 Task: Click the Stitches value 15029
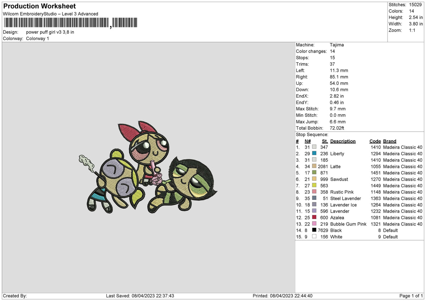point(415,5)
